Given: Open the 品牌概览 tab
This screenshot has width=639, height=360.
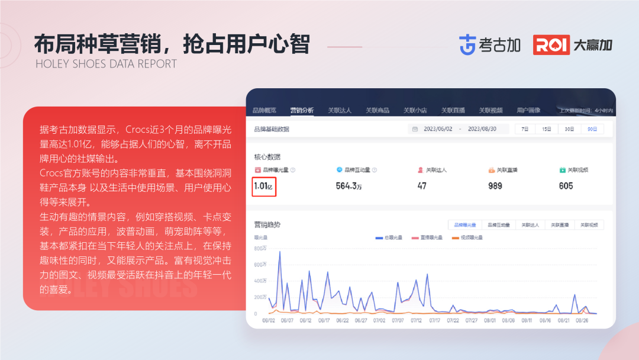Looking at the screenshot, I should click(264, 111).
